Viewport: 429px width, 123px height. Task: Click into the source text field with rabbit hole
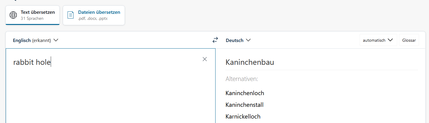pyautogui.click(x=110, y=85)
